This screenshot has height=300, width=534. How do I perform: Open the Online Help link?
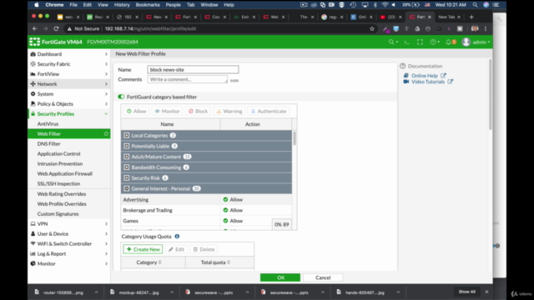pos(425,76)
